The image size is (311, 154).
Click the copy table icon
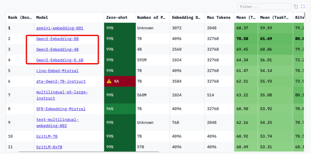pos(296,7)
